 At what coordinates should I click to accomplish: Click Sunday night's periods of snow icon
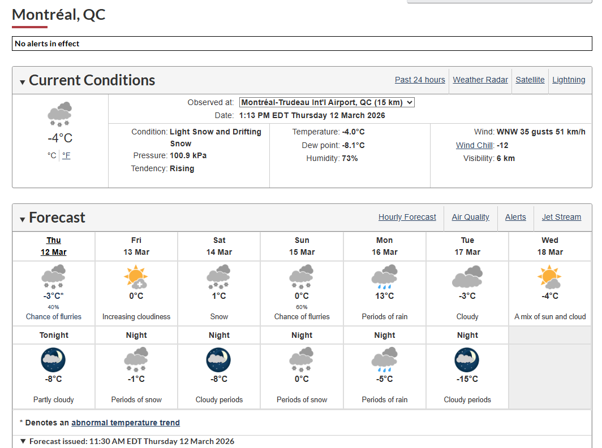click(302, 359)
